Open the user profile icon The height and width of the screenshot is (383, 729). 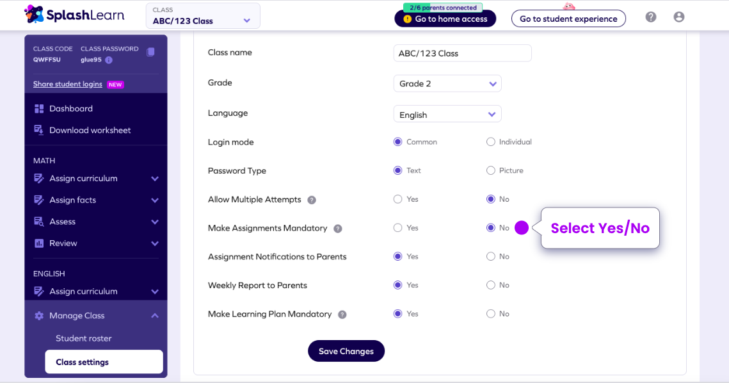tap(679, 17)
